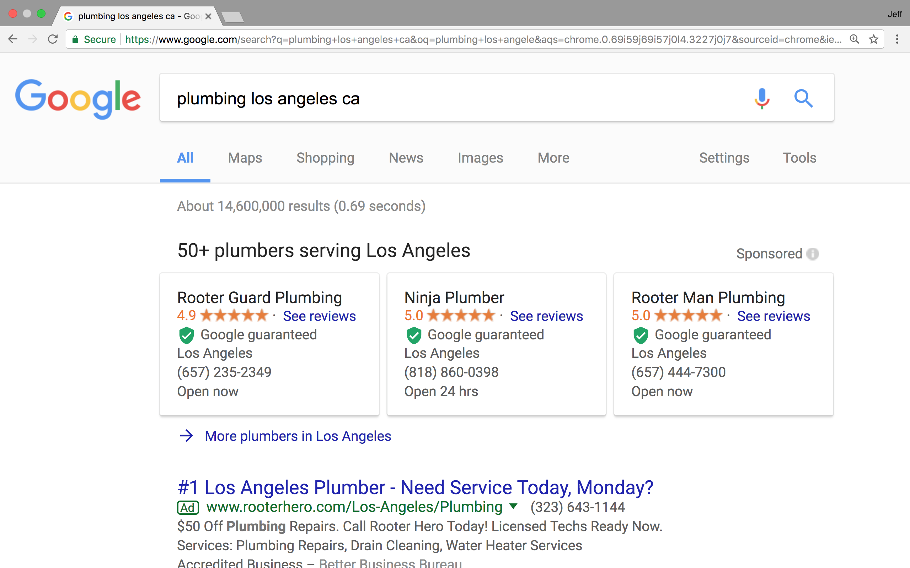Click phone number (657) 235-2349
910x568 pixels.
point(224,372)
